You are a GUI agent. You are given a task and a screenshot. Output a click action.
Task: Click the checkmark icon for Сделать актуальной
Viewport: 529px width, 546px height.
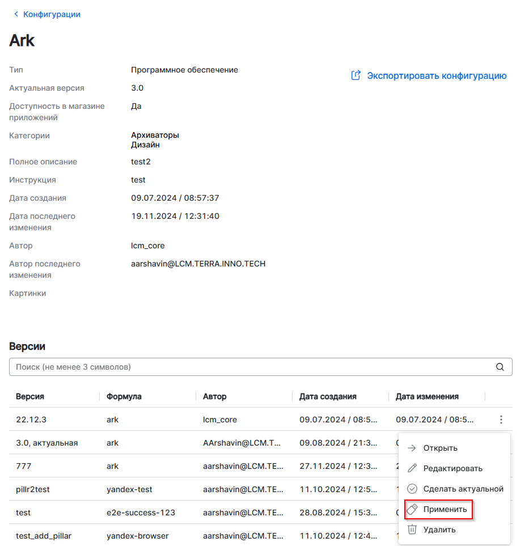[412, 489]
